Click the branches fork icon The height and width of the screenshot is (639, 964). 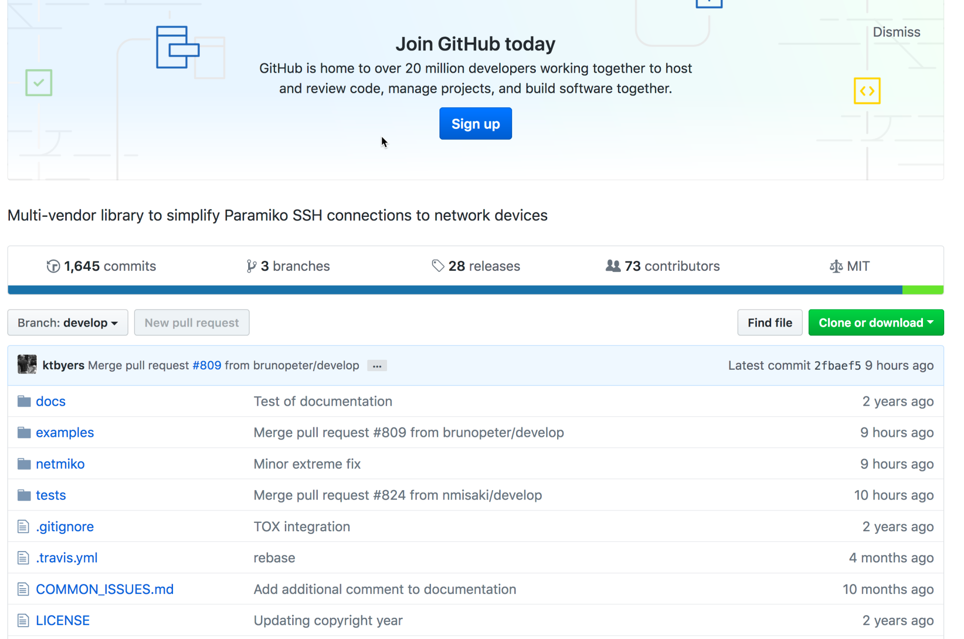pos(251,266)
